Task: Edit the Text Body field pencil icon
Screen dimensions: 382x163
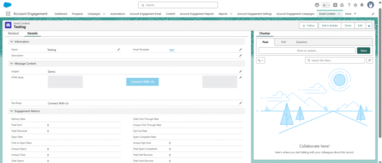Action: click(241, 103)
